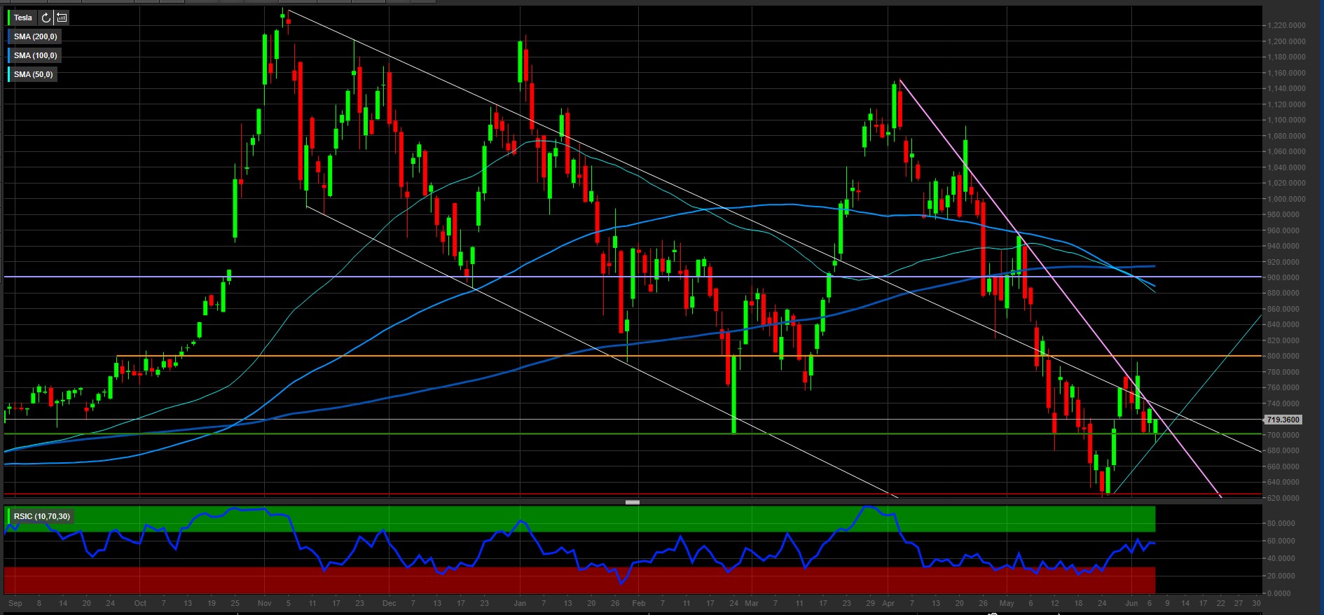This screenshot has width=1324, height=615.
Task: Click the chart settings icon next to refresh
Action: (62, 18)
